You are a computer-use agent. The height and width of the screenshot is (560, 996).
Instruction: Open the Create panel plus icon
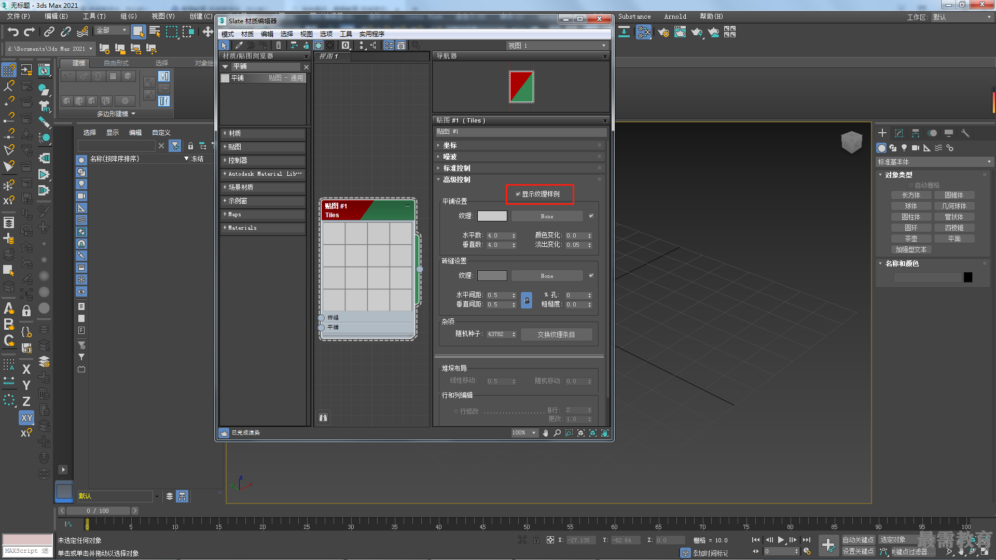pyautogui.click(x=882, y=133)
